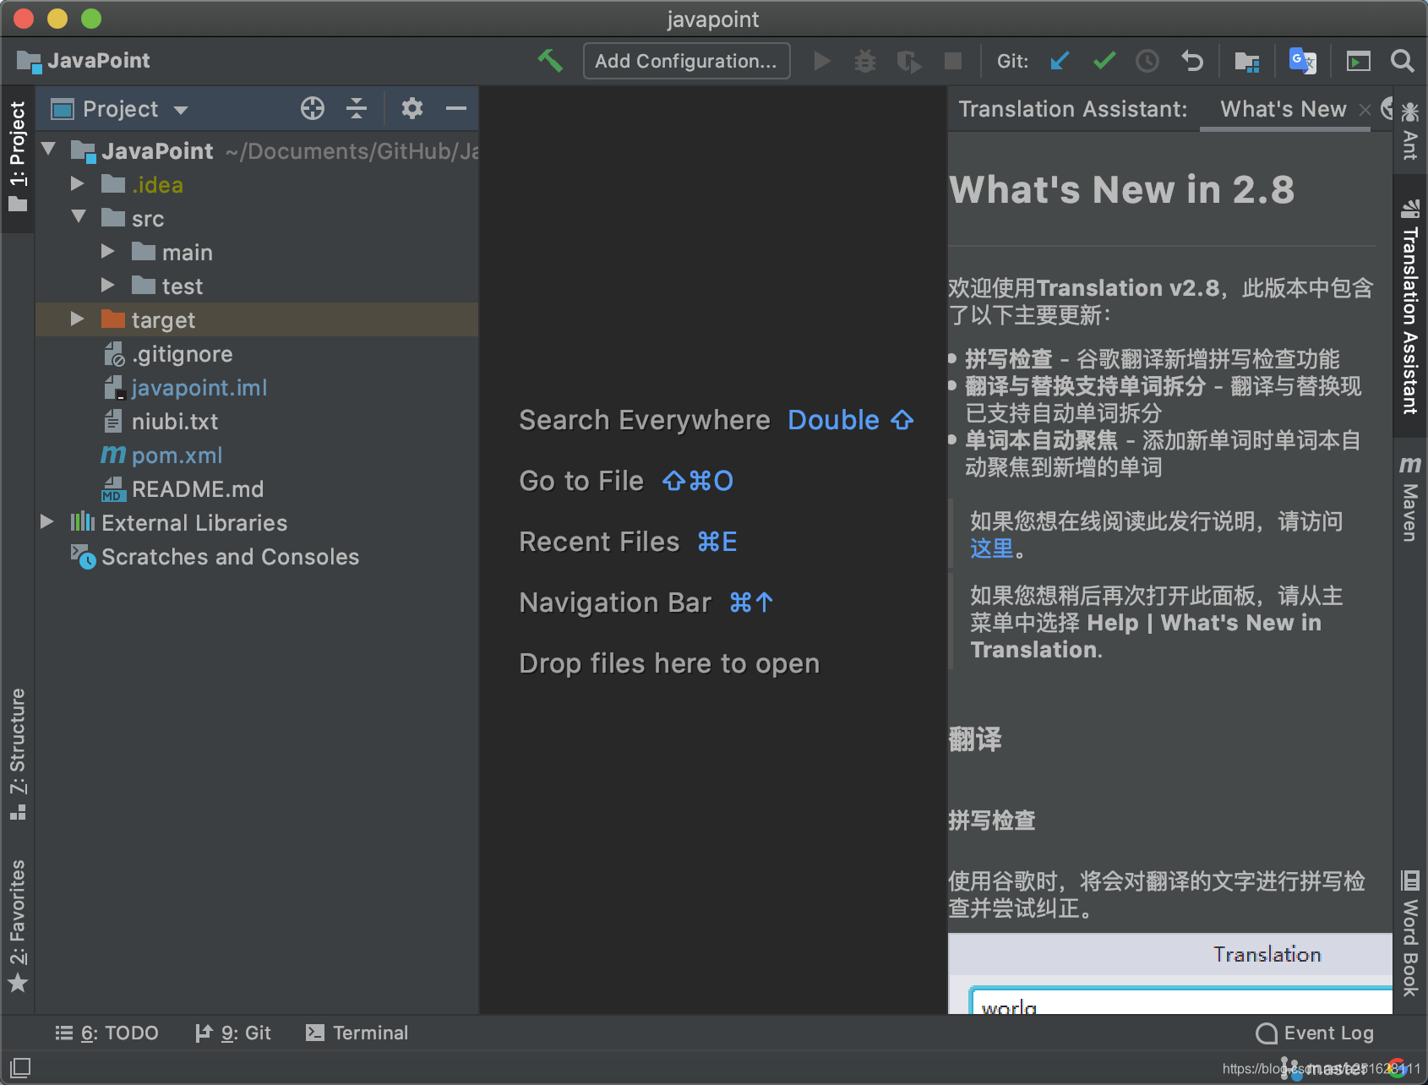This screenshot has width=1428, height=1085.
Task: Click the Run Anything icon
Action: tap(1358, 61)
